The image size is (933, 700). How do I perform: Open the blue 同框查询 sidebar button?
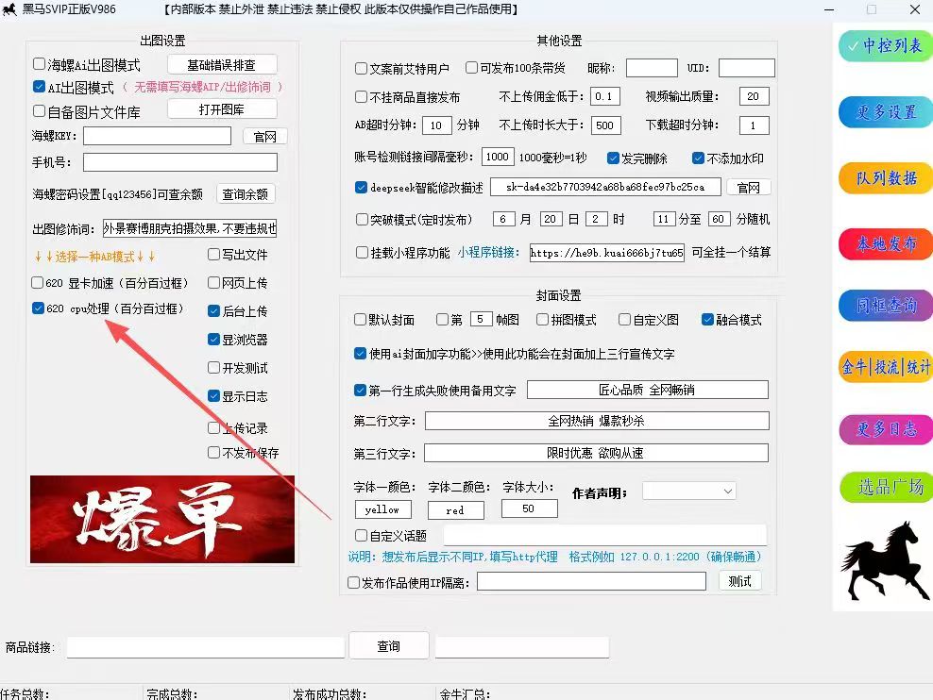click(x=886, y=306)
